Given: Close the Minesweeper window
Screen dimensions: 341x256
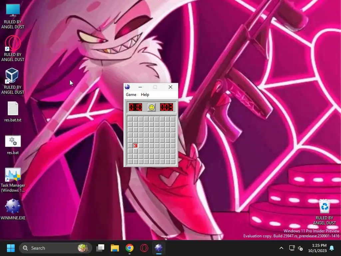Looking at the screenshot, I should [170, 87].
